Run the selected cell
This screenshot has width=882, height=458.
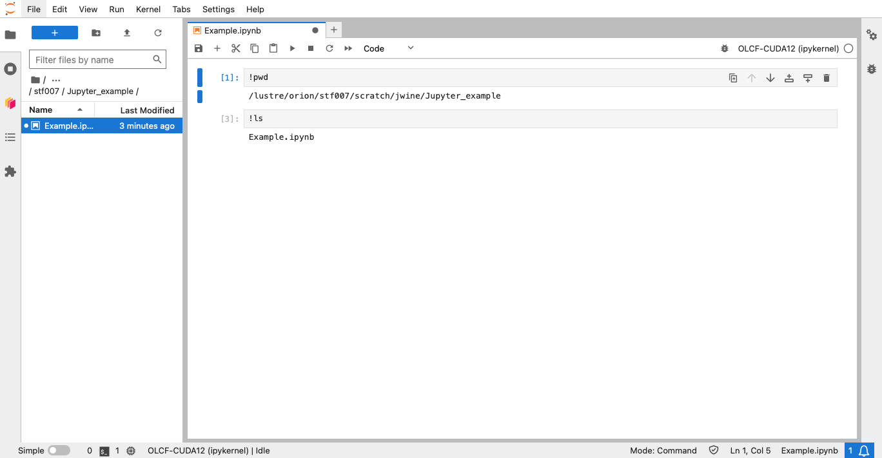click(x=292, y=48)
